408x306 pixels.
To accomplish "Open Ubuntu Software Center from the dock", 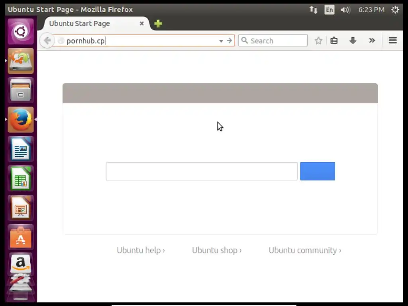I will [x=21, y=237].
